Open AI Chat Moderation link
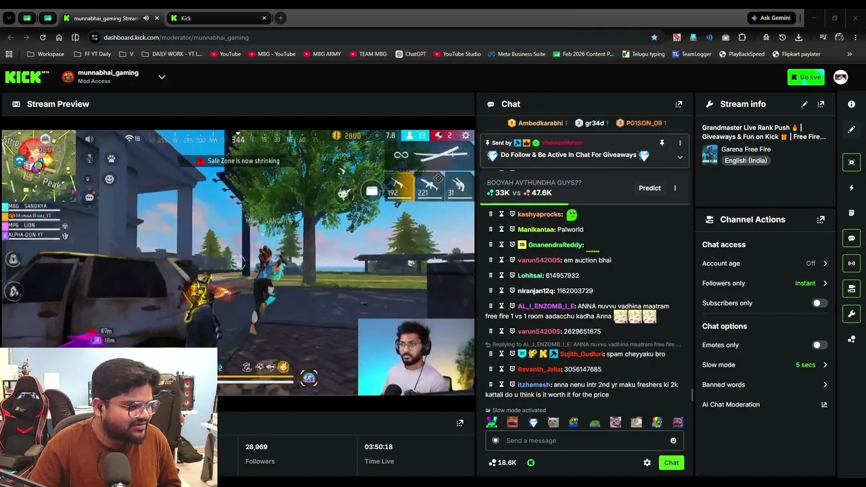This screenshot has width=866, height=487. click(x=765, y=404)
